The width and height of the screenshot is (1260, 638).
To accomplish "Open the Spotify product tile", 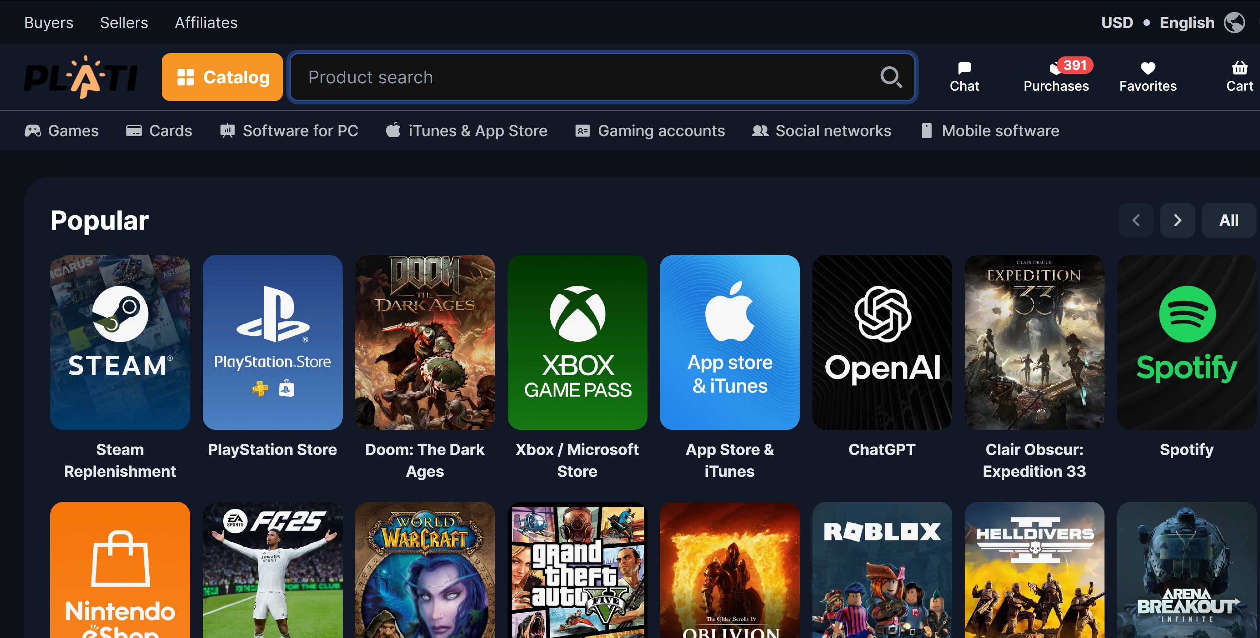I will point(1186,342).
